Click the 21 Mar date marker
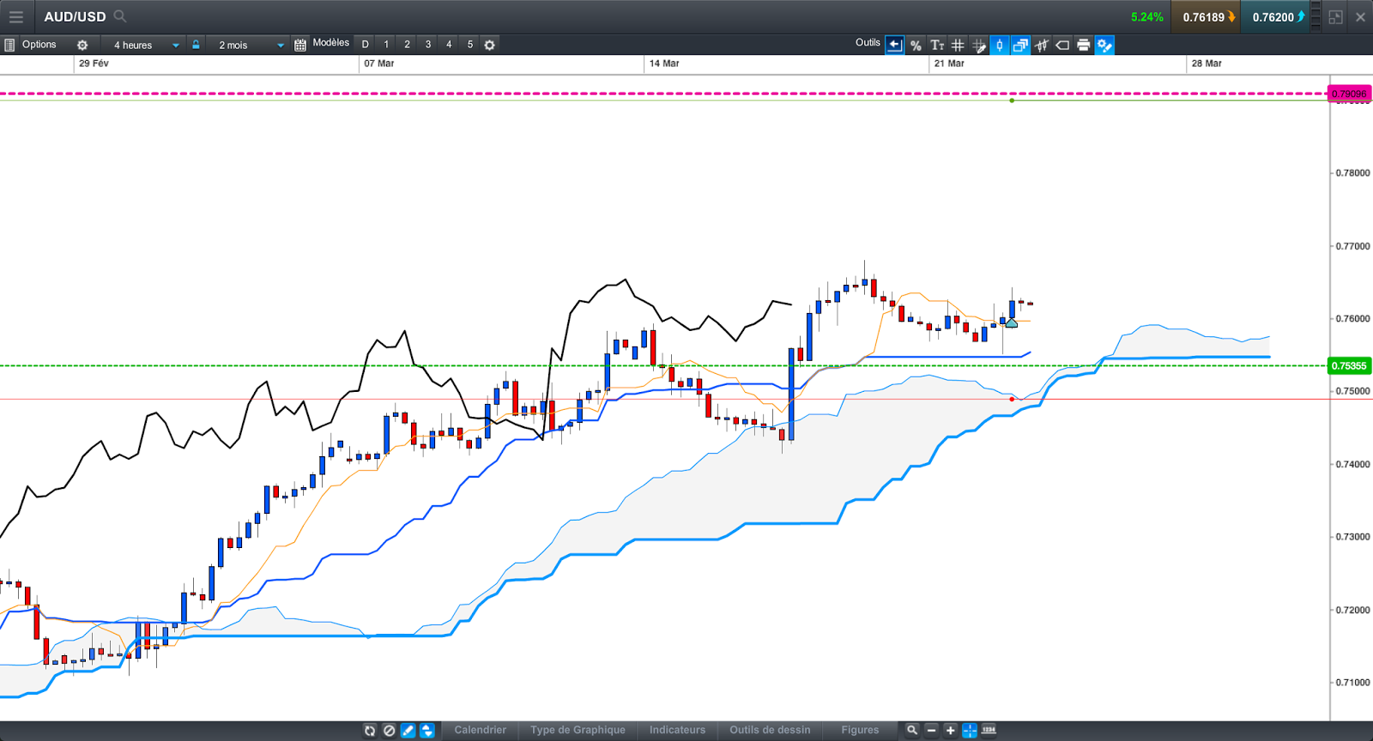The image size is (1373, 741). (949, 63)
